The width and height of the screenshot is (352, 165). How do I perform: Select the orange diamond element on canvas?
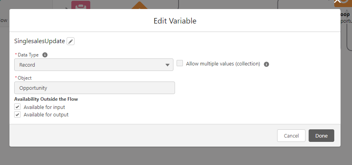(x=138, y=5)
